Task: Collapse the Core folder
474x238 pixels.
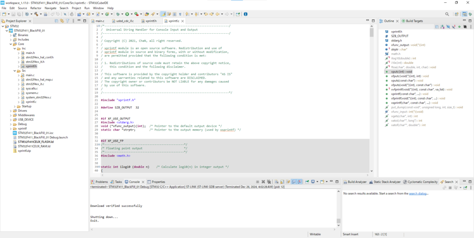Action: tap(11, 44)
